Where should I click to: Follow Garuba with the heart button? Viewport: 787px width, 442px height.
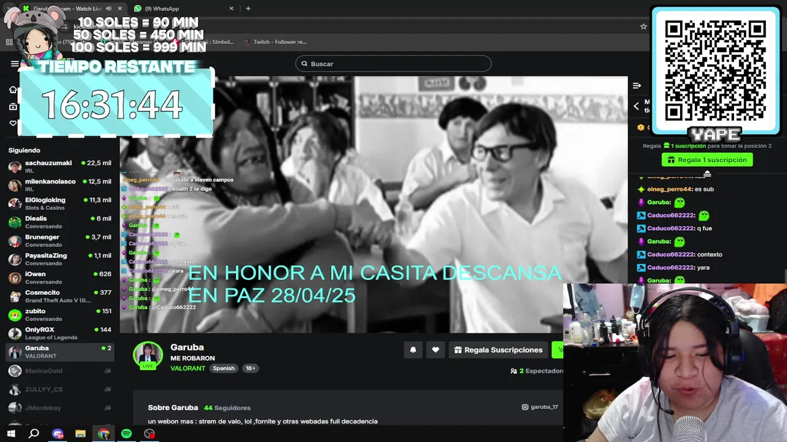click(x=435, y=350)
